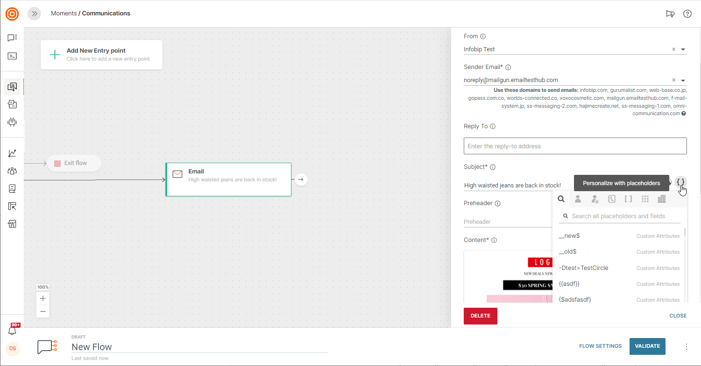Open the Moments sidebar icon

coord(12,86)
